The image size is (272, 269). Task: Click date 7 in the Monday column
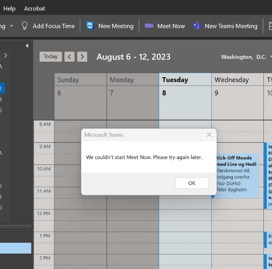[x=112, y=93]
